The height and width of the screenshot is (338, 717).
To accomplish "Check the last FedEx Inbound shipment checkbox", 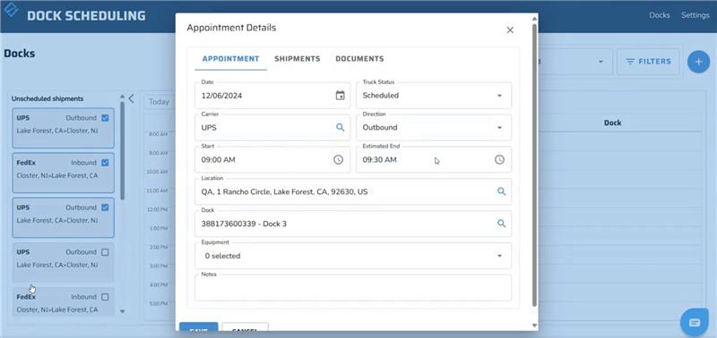I will [105, 297].
